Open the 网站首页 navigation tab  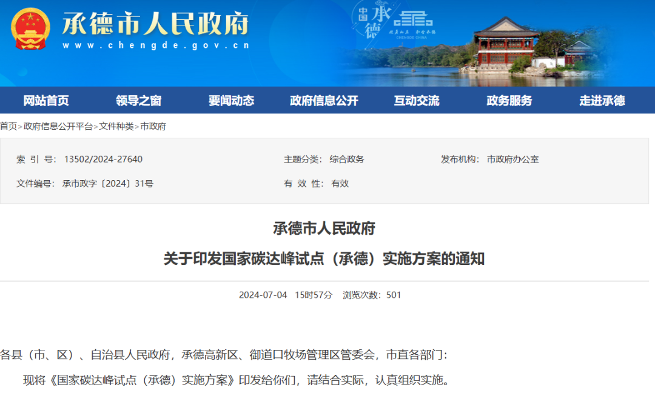(x=46, y=101)
